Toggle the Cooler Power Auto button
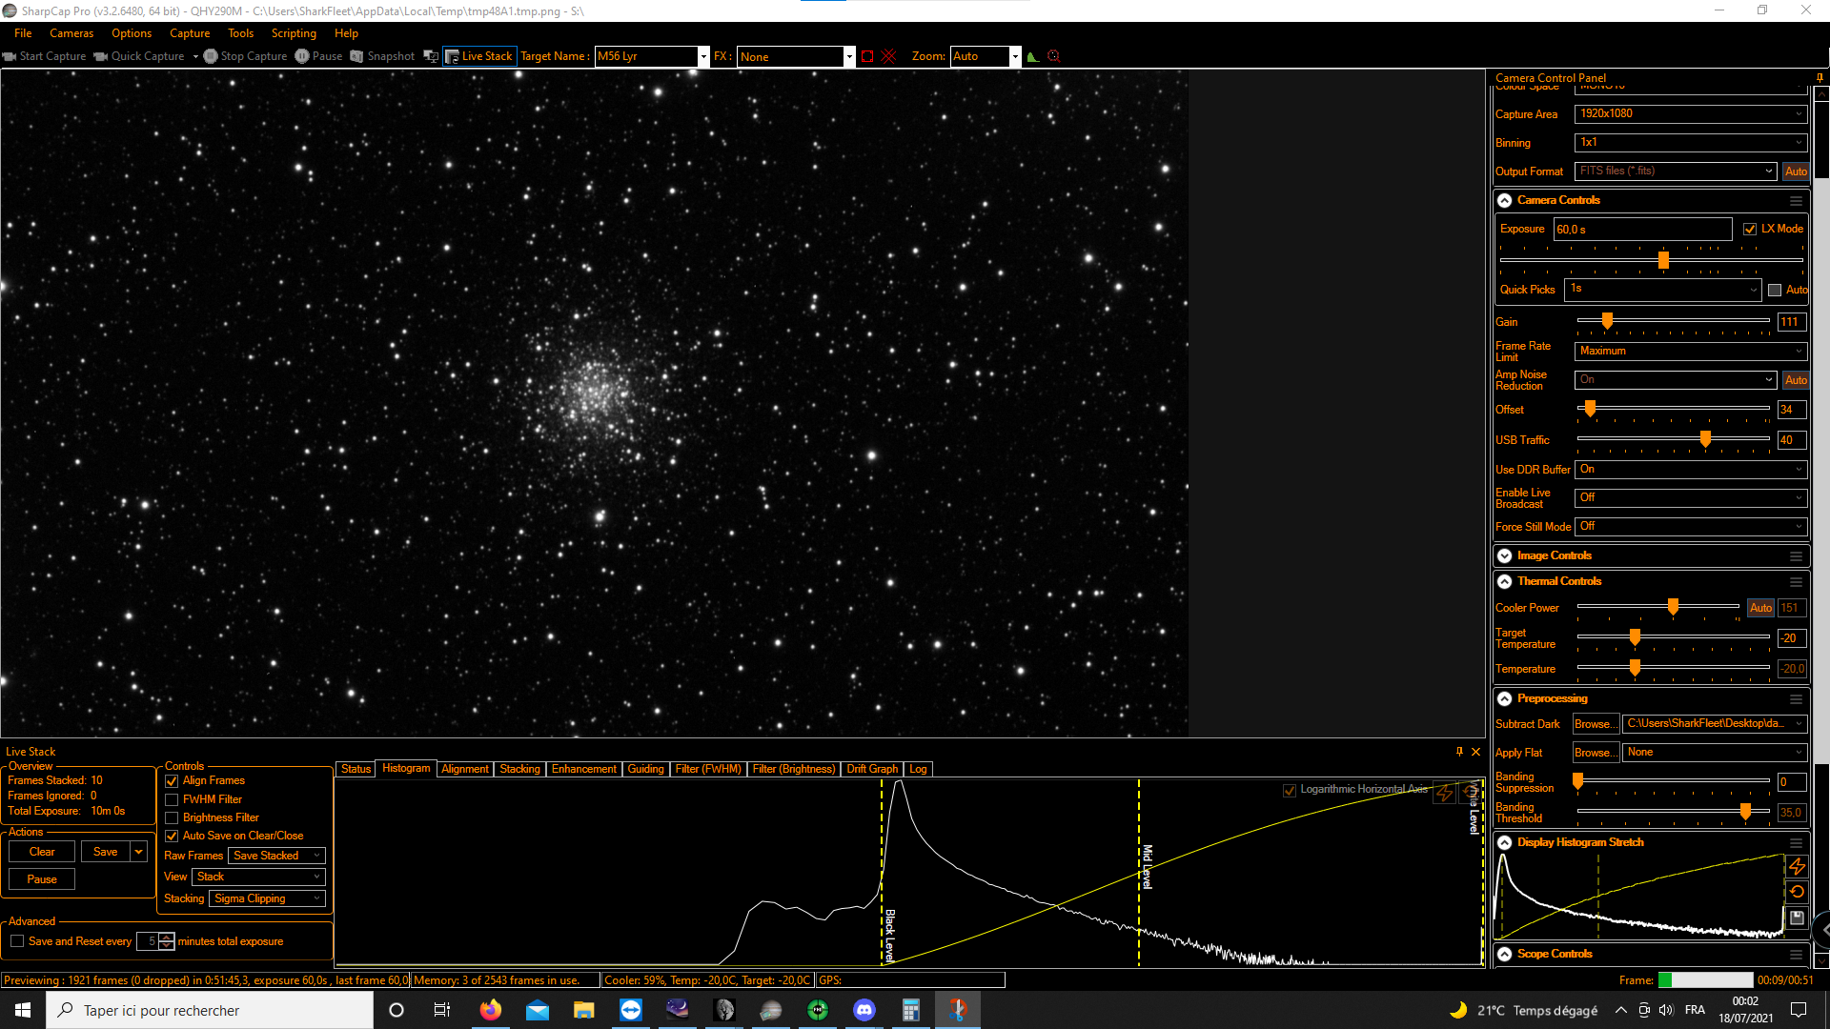 (1760, 608)
